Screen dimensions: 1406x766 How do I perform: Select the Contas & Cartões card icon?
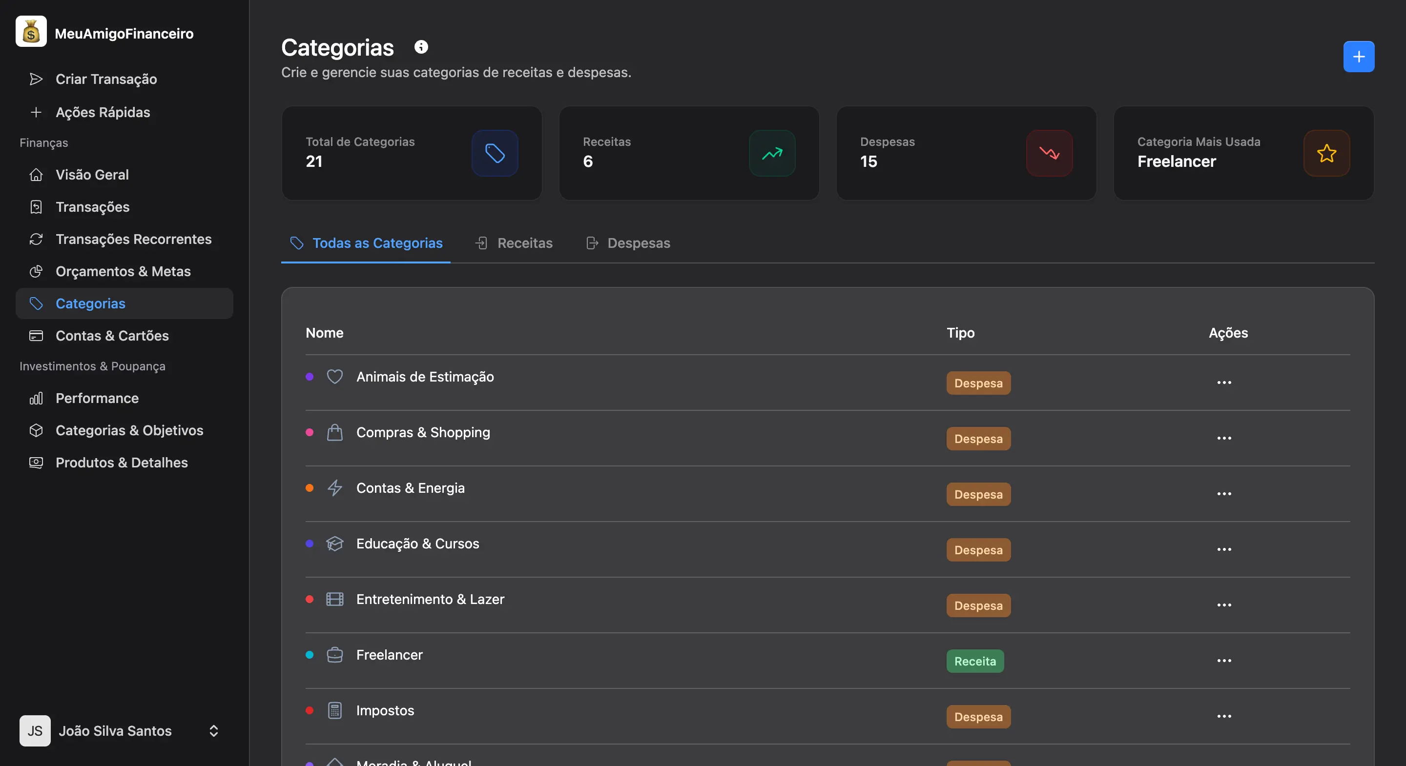click(x=36, y=336)
